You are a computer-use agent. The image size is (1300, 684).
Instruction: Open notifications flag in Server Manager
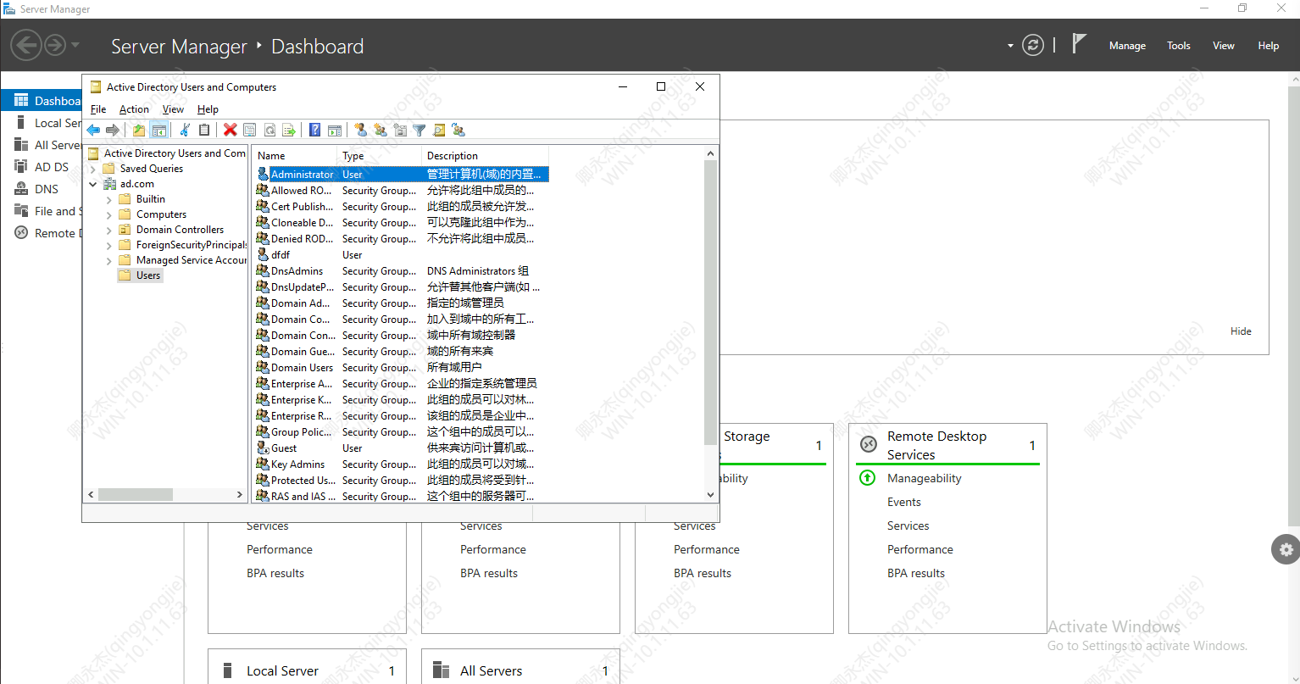point(1079,44)
